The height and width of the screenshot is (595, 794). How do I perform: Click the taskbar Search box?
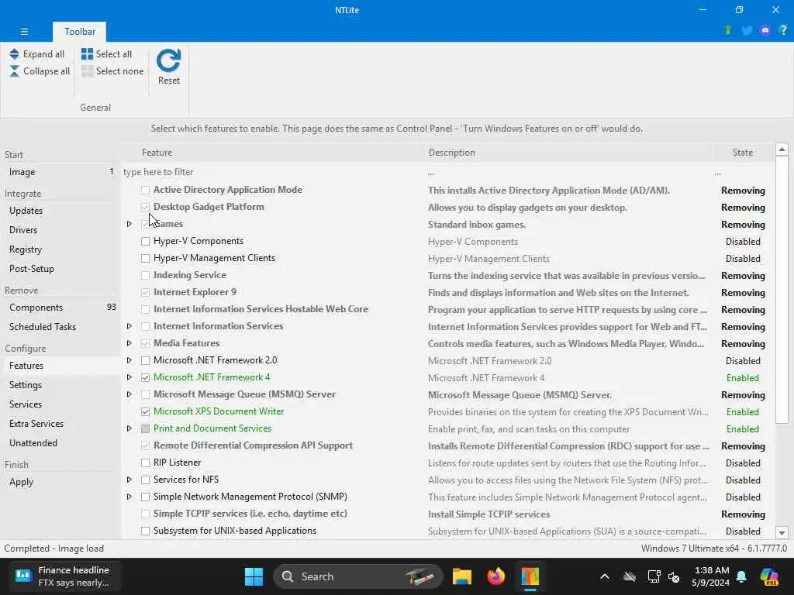[358, 576]
